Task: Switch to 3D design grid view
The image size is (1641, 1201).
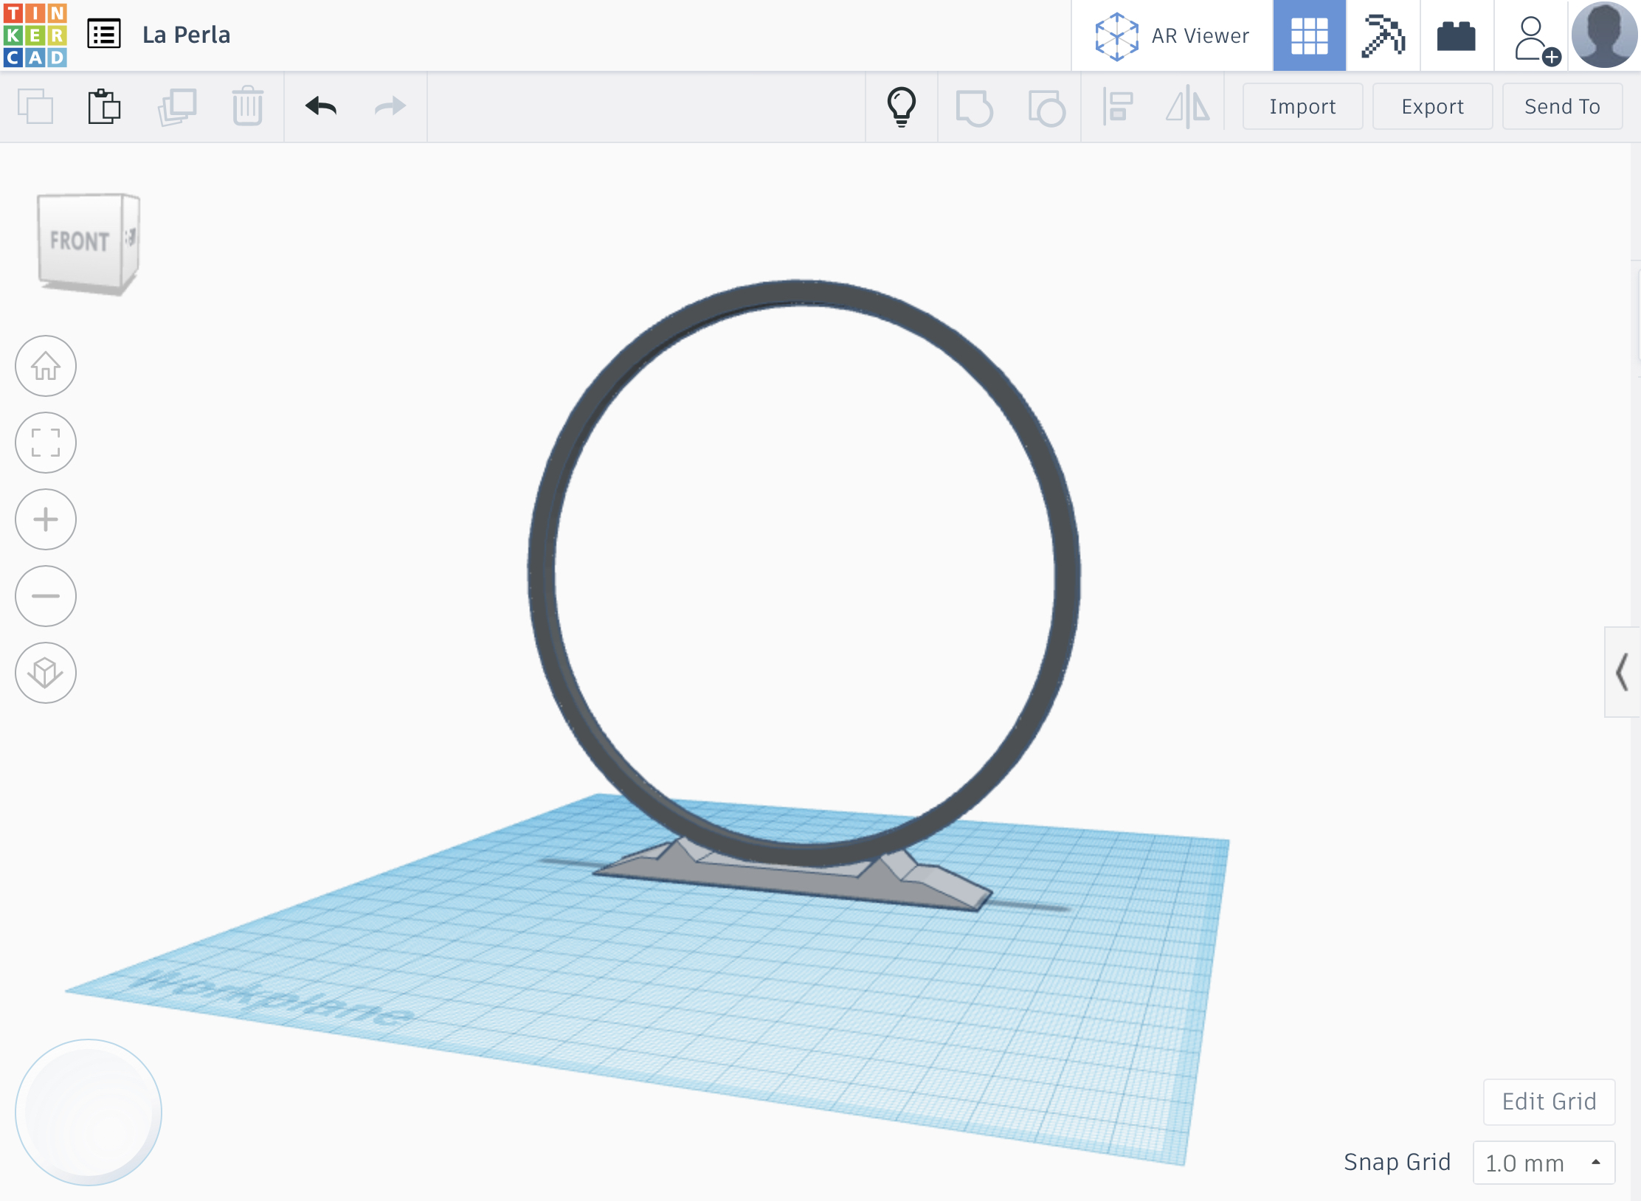Action: [1309, 35]
